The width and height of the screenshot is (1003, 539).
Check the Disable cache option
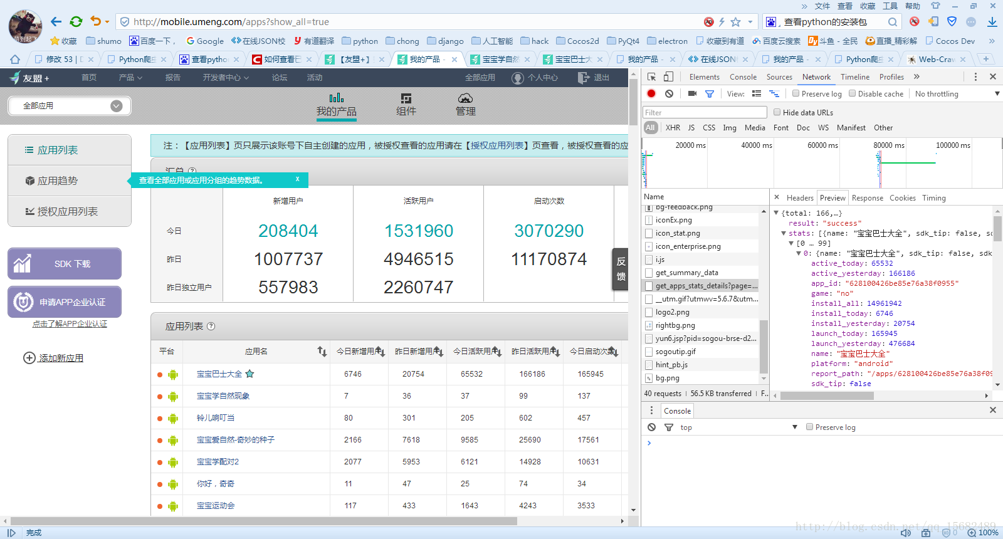pyautogui.click(x=853, y=93)
